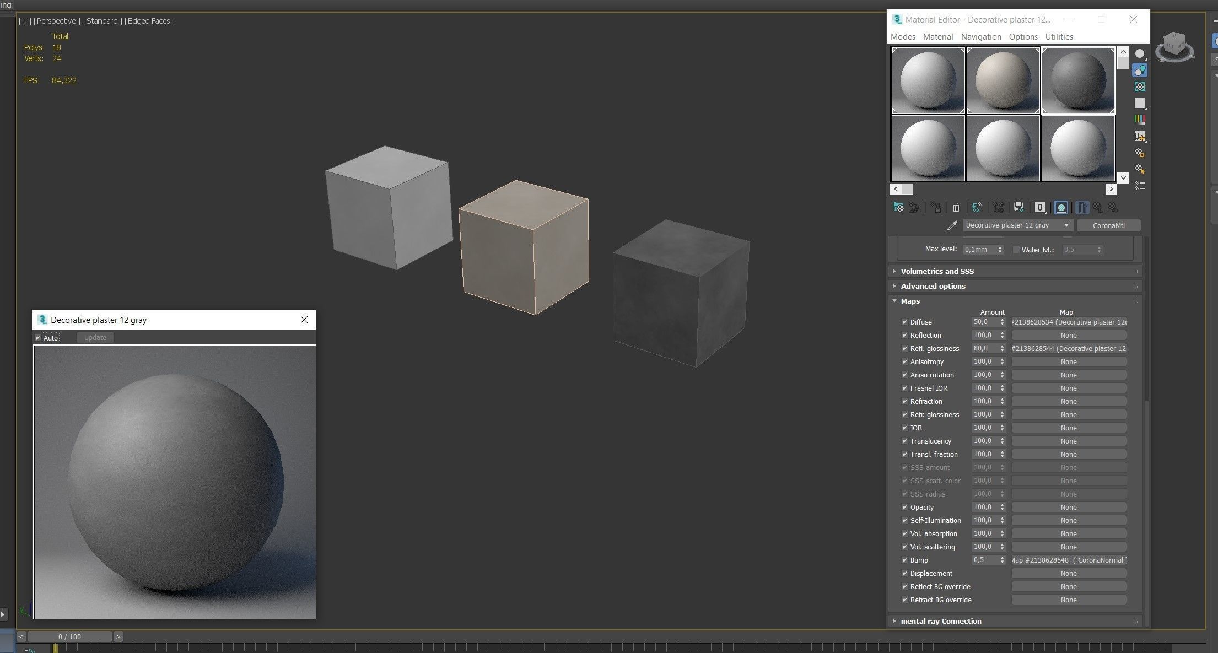Click the CoronaMtl material type button

click(x=1108, y=225)
